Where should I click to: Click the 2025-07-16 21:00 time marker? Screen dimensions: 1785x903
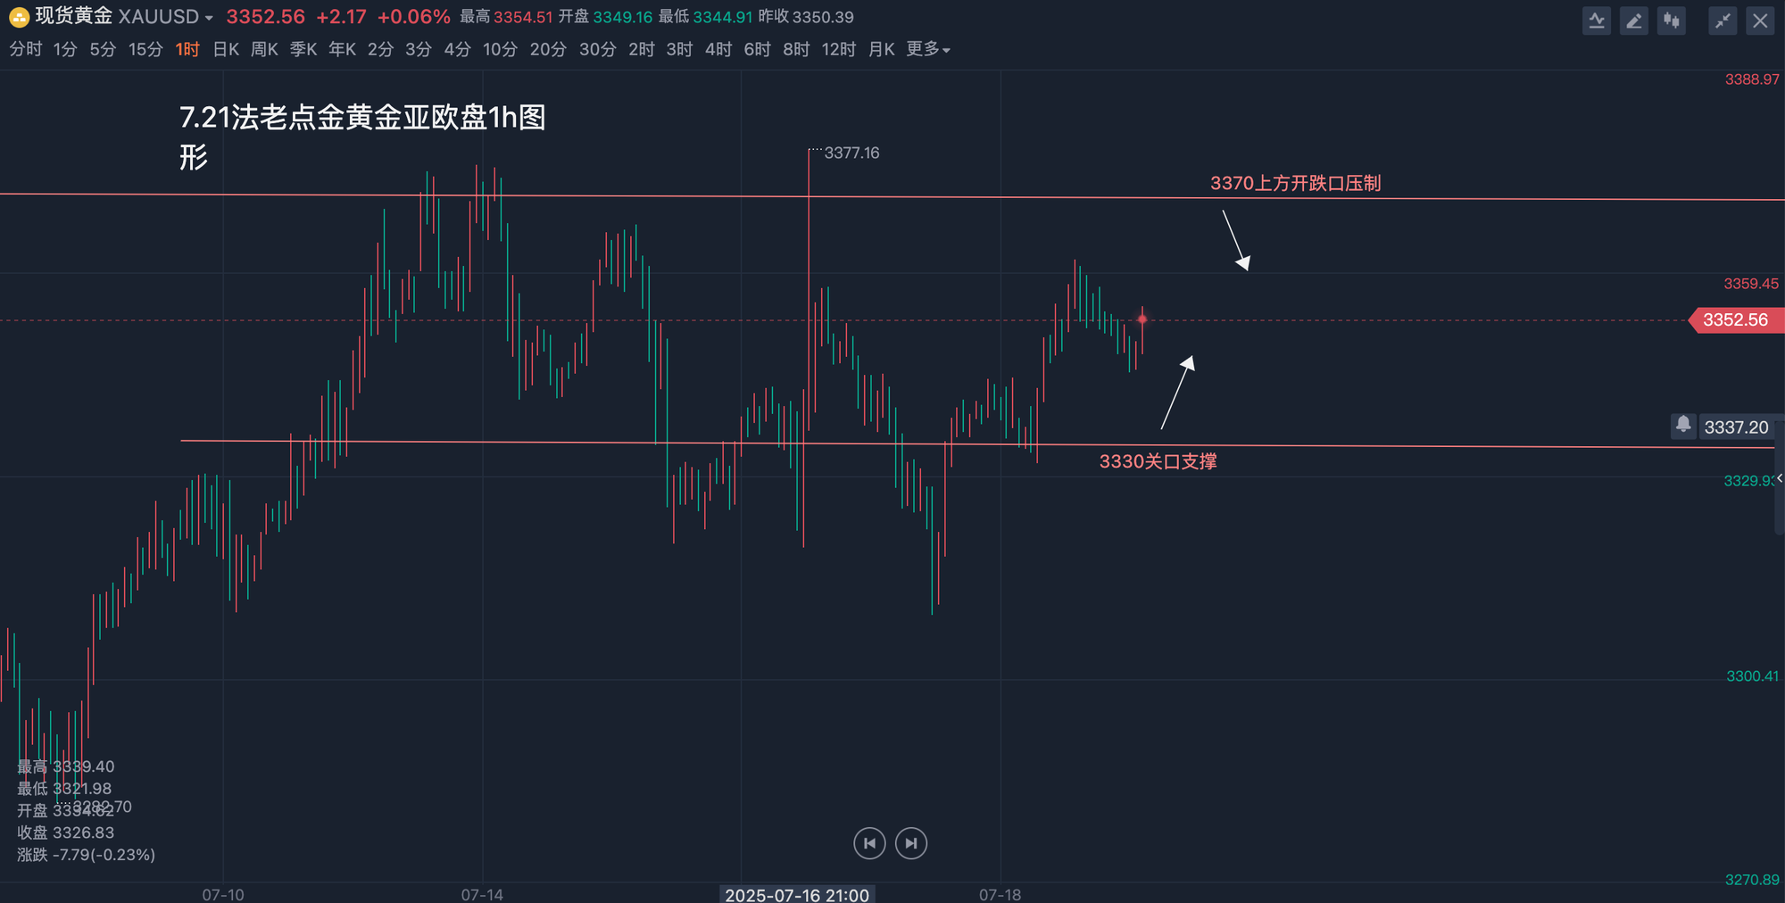(x=797, y=894)
